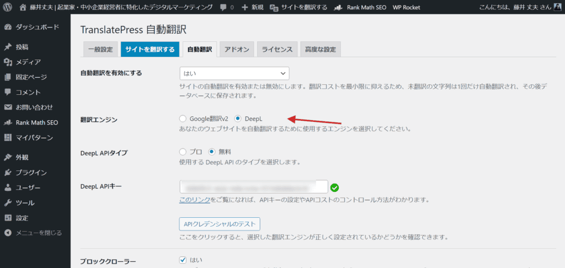The image size is (565, 268).
Task: Open the ライセンス tab
Action: pos(277,49)
